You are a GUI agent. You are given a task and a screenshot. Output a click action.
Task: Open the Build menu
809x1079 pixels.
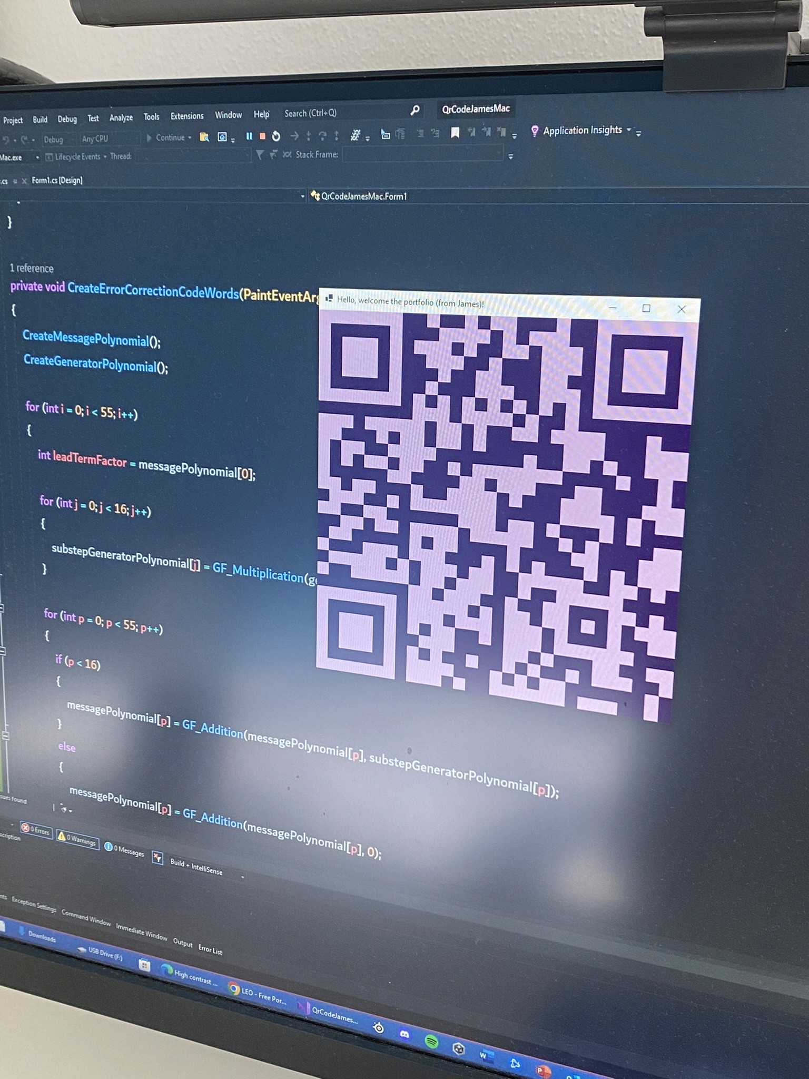click(40, 120)
